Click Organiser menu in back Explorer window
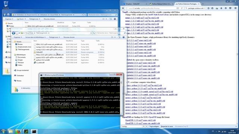239x134 pixels. coord(9,19)
